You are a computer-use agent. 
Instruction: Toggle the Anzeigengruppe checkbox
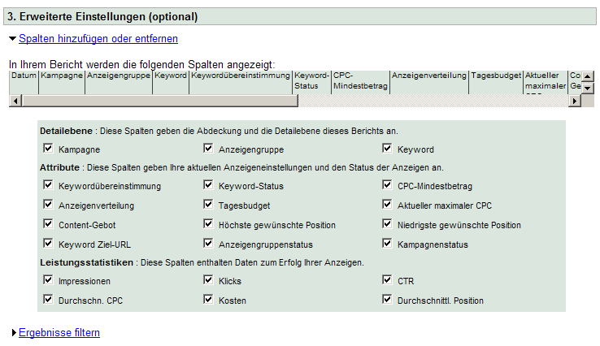tap(209, 149)
